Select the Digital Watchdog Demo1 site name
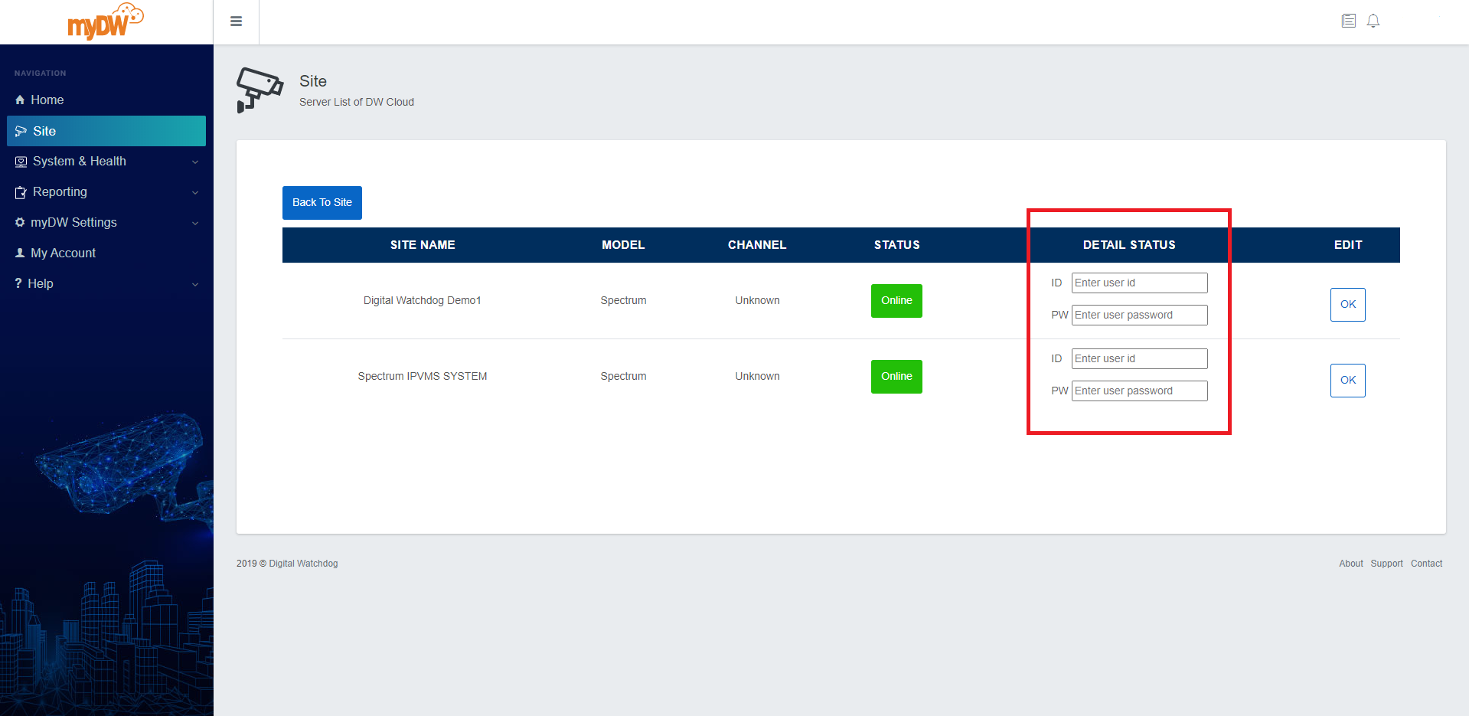The width and height of the screenshot is (1469, 716). (x=423, y=300)
